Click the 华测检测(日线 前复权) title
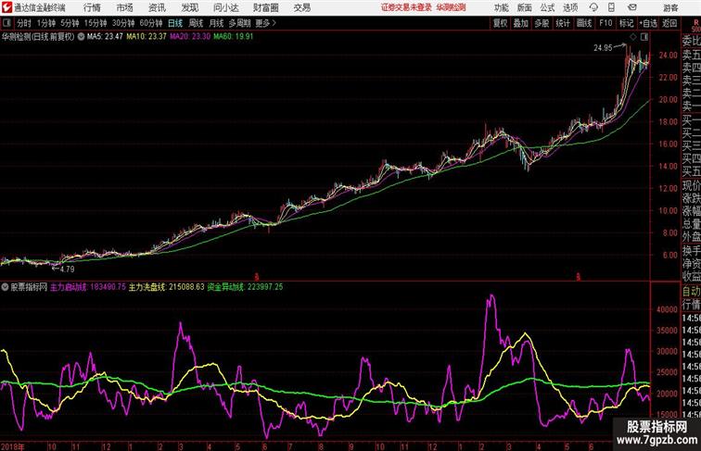This screenshot has width=701, height=451. 38,37
